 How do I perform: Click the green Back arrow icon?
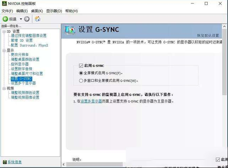[x=5, y=19]
